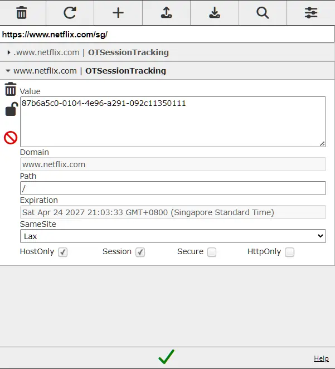Click the Value label

(x=30, y=91)
